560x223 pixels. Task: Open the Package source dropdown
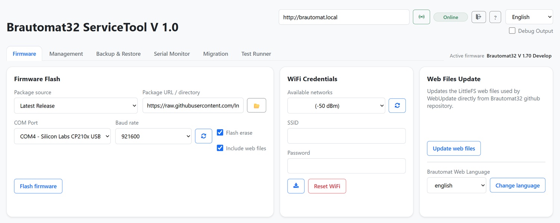76,106
